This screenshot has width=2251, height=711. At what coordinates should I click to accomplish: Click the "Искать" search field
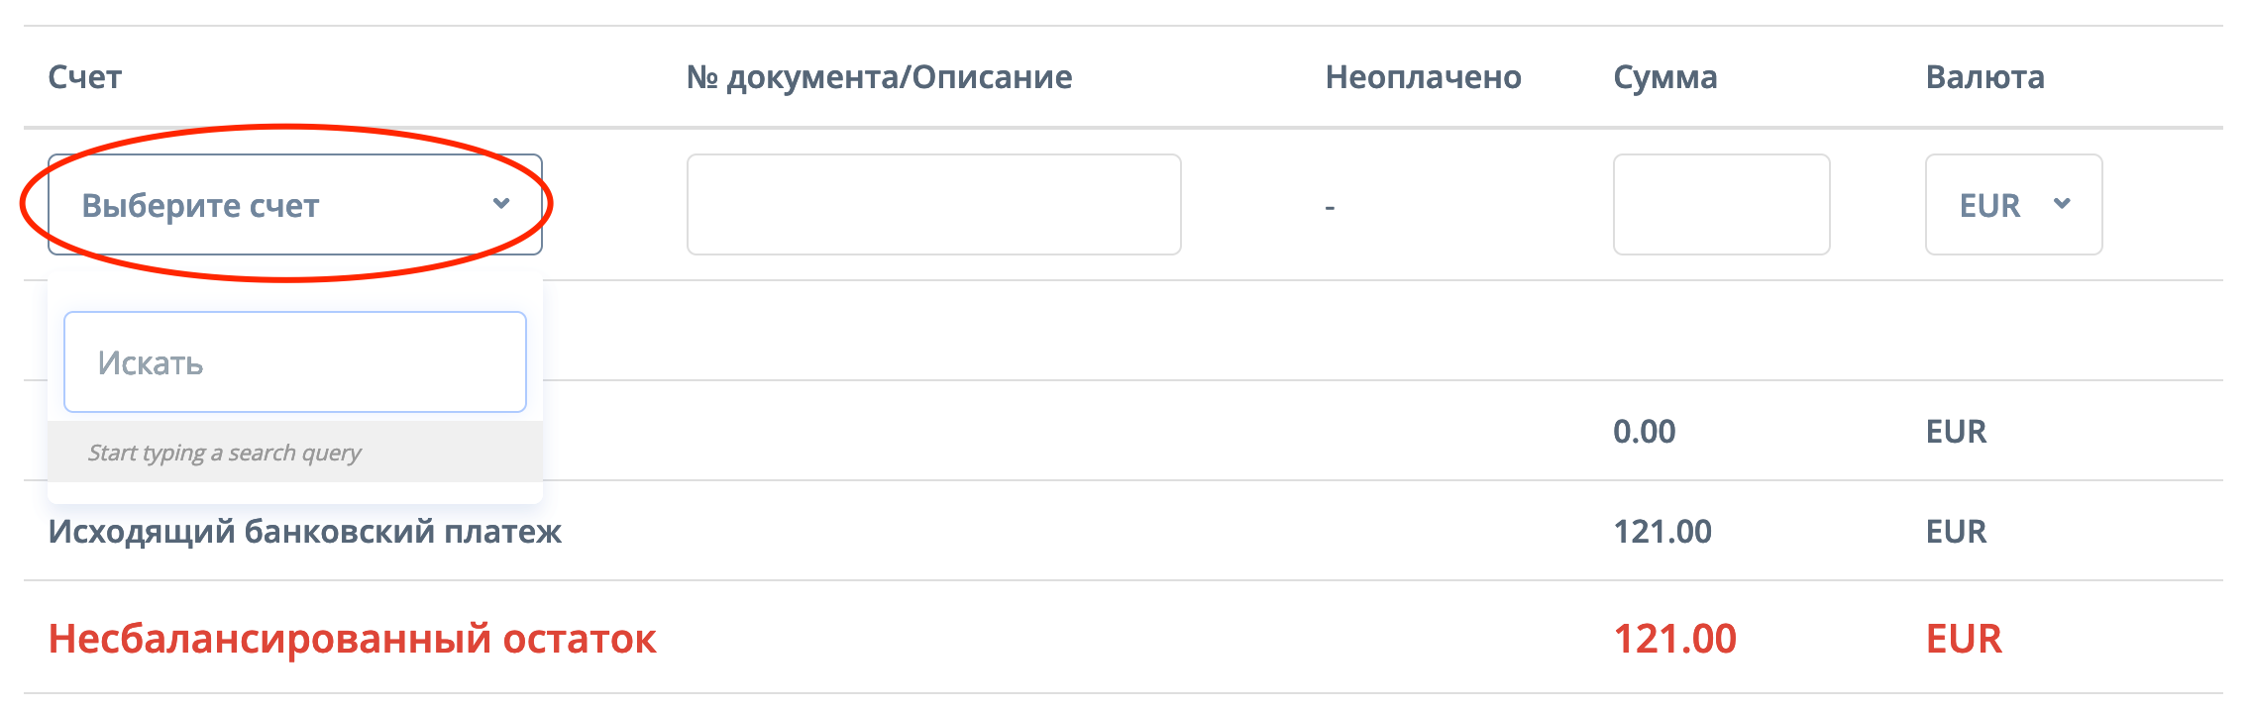295,362
